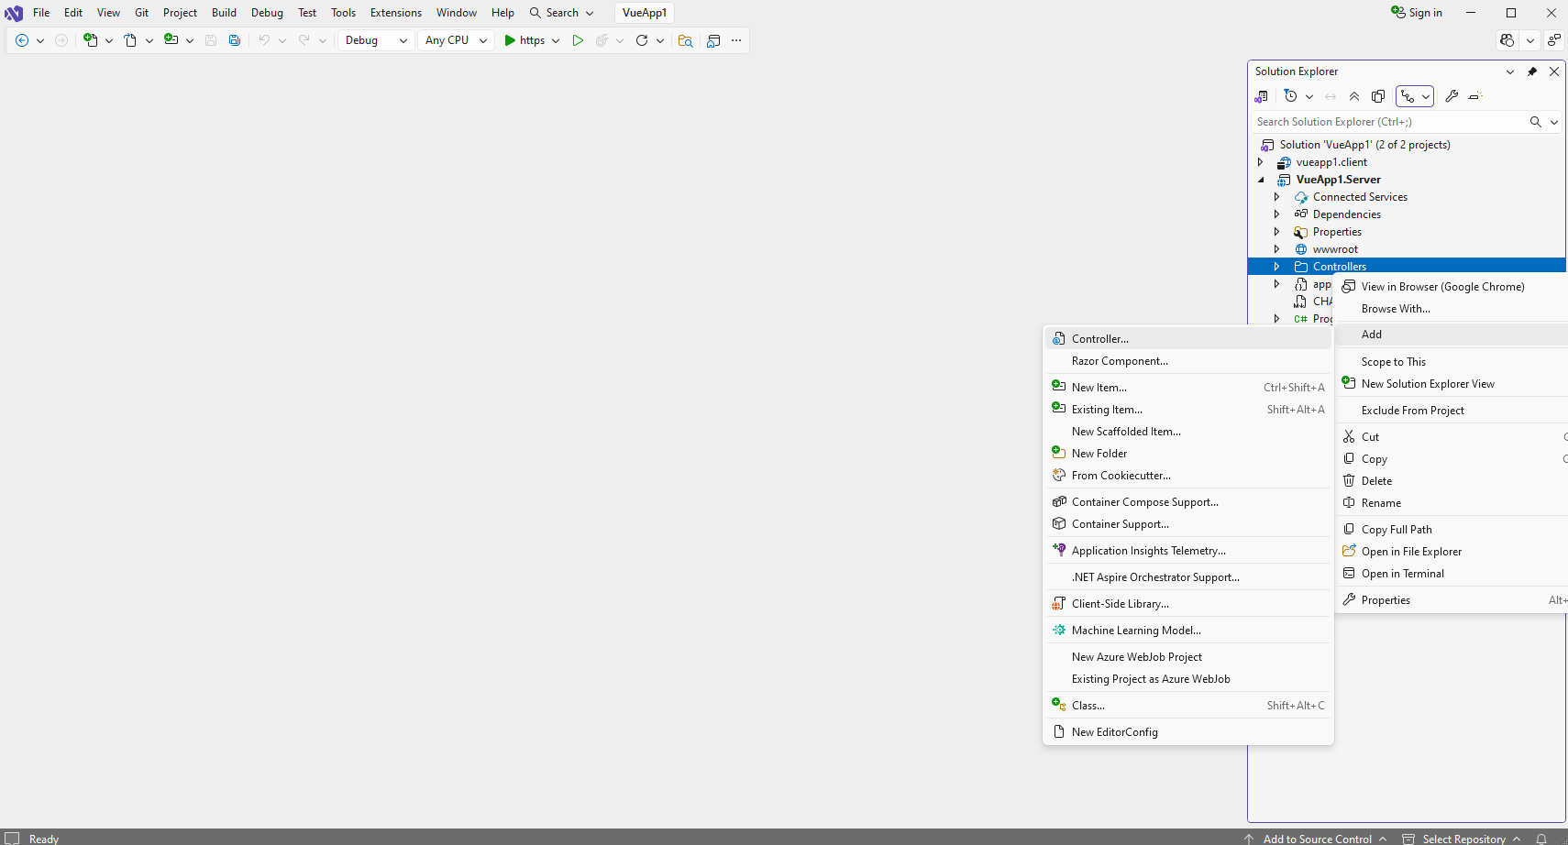Image resolution: width=1568 pixels, height=845 pixels.
Task: Click the notification bell in status bar
Action: [1541, 839]
